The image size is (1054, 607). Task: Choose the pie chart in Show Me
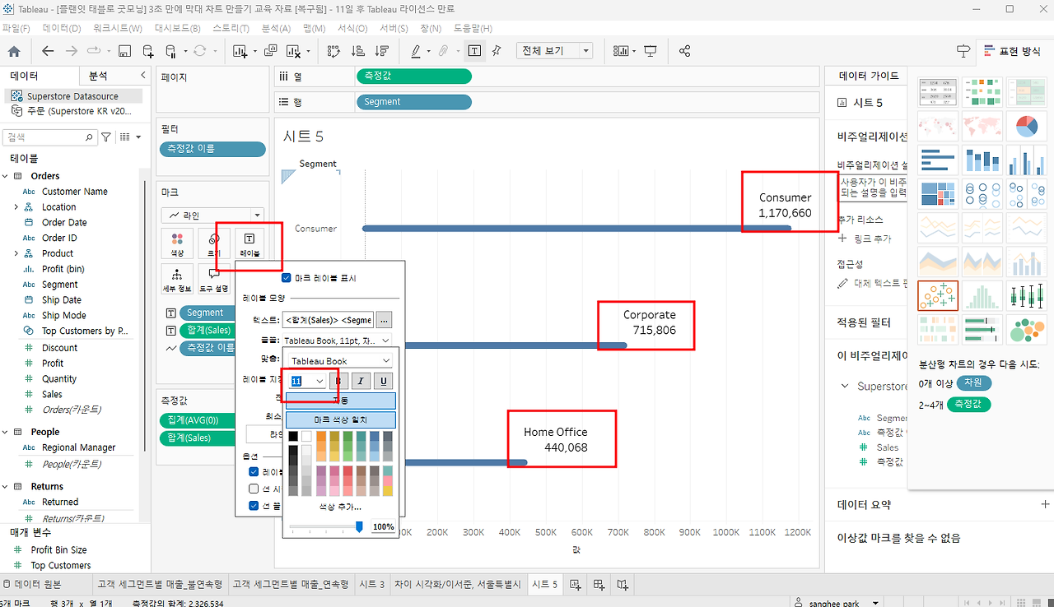[1026, 127]
